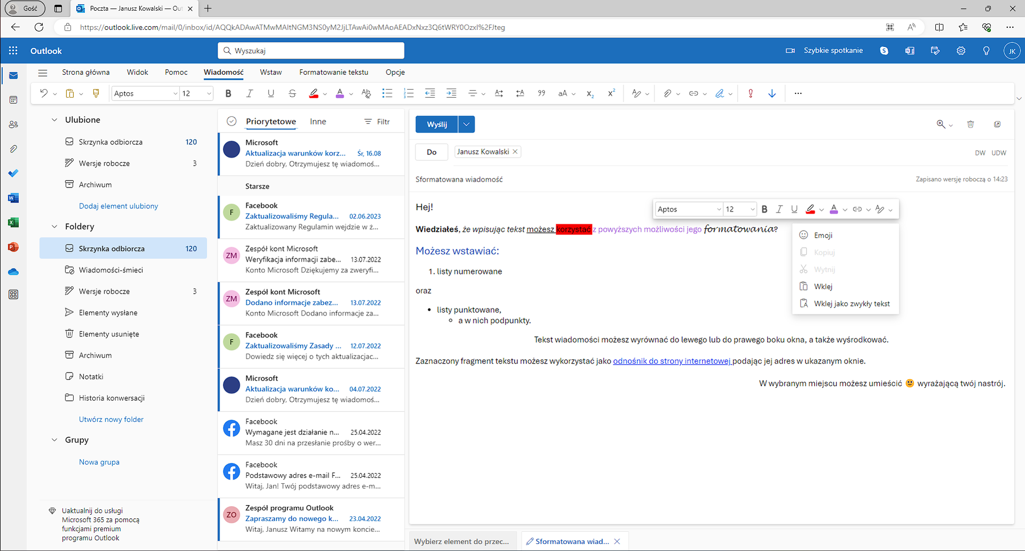Toggle the navigation pane hamburger button
Viewport: 1025px width, 551px height.
43,73
